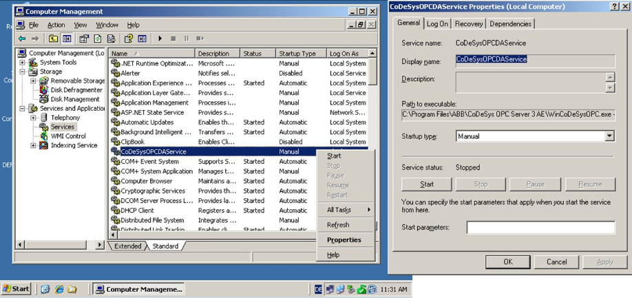Open the View menu
This screenshot has width=632, height=298.
[x=81, y=25]
